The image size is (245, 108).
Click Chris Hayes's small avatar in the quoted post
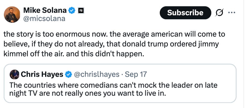click(x=14, y=75)
